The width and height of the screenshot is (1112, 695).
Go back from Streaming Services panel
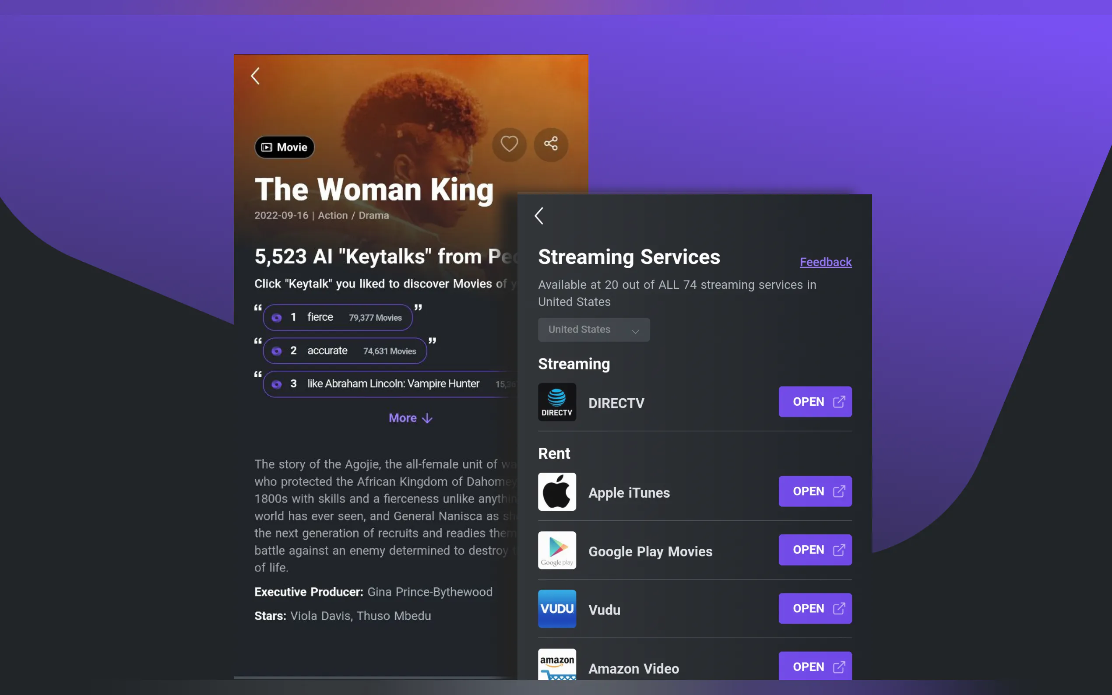[x=539, y=216]
